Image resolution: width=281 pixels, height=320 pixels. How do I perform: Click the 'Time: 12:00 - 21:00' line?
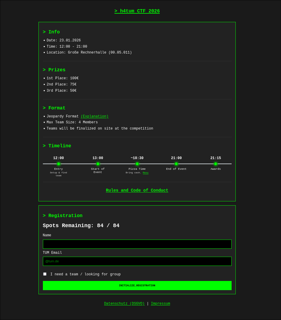[67, 46]
